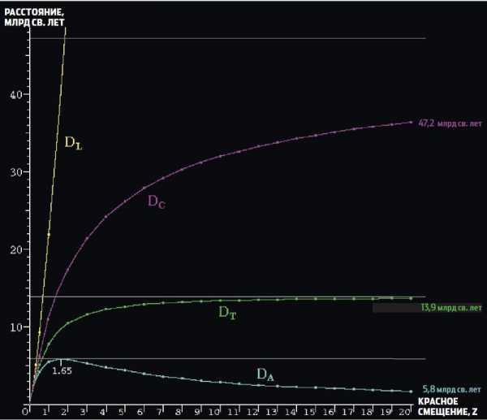Click the 30 tick on vertical axis
This screenshot has height=420, width=487.
(x=16, y=172)
